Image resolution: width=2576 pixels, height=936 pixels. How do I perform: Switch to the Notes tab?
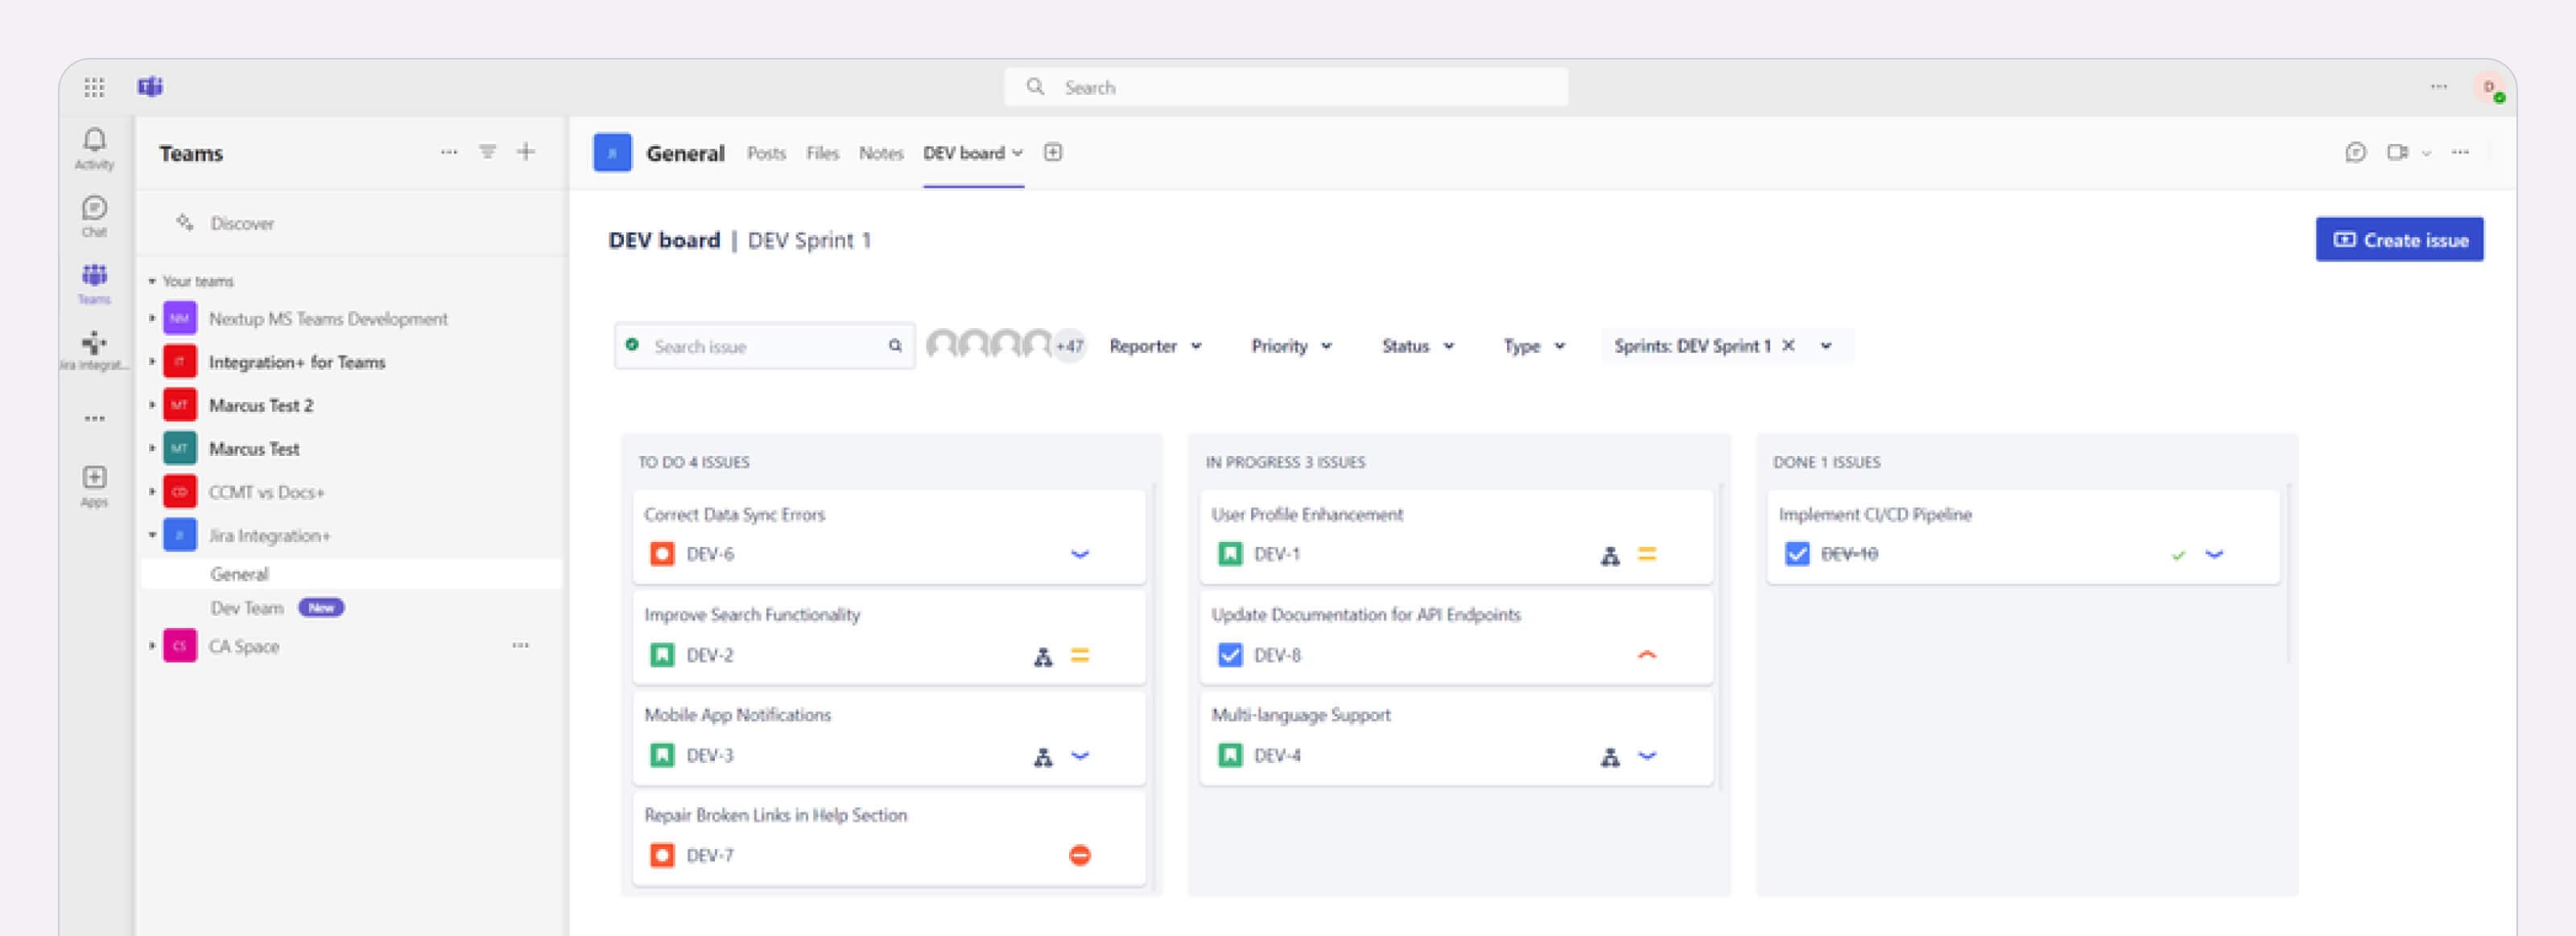(x=881, y=153)
